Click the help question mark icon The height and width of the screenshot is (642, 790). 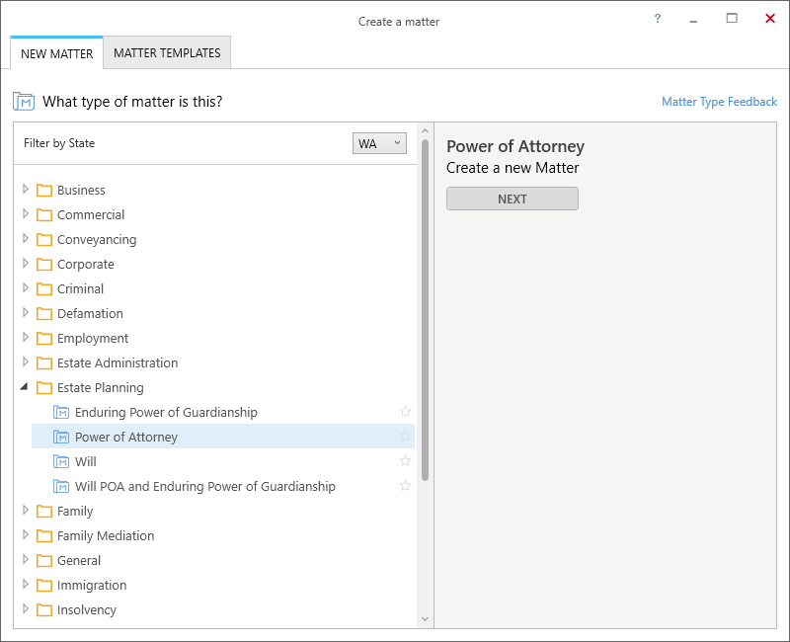657,19
